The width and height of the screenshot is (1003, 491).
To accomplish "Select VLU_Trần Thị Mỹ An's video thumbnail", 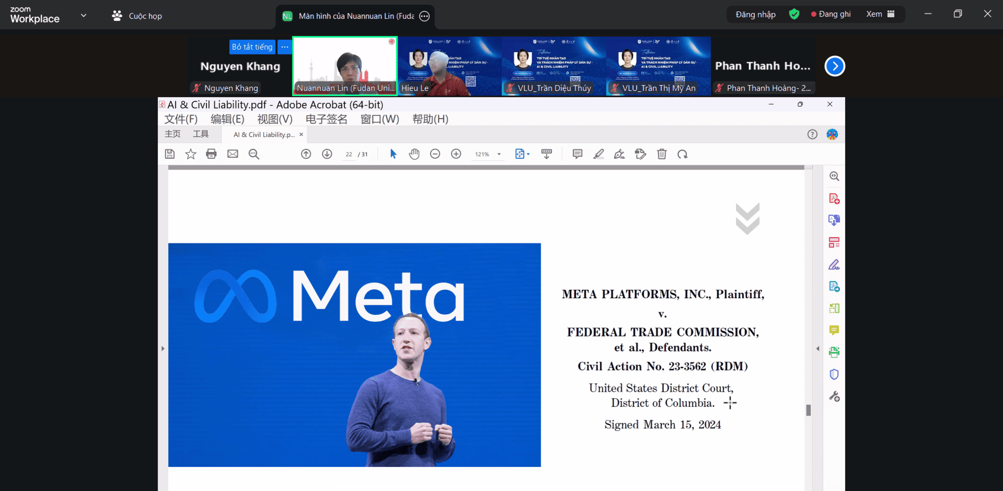I will tap(659, 66).
